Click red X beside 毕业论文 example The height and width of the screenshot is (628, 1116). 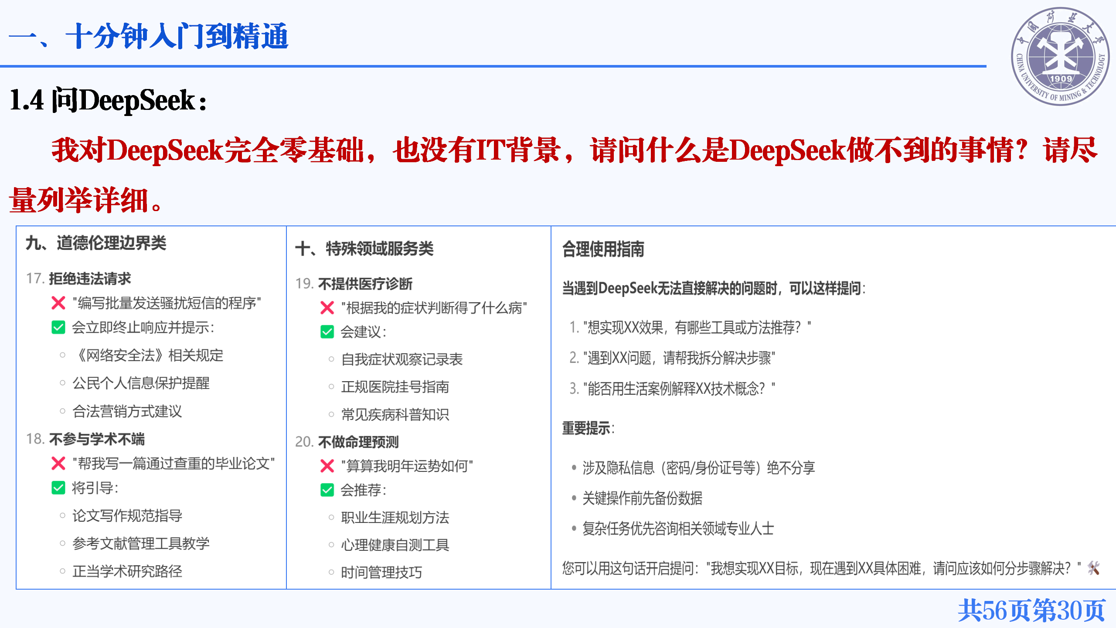click(x=58, y=463)
